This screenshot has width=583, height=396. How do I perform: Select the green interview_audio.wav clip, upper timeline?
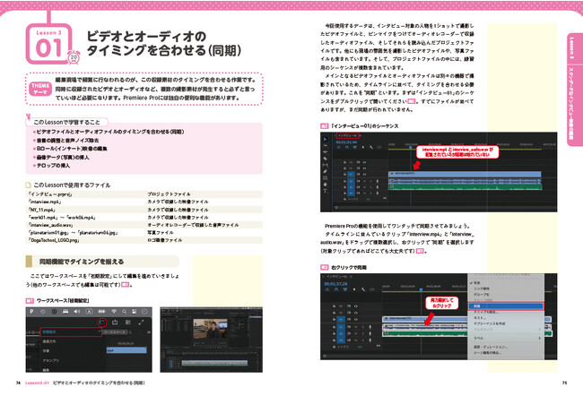pos(465,187)
